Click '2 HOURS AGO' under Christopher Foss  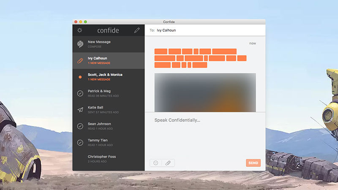97,161
